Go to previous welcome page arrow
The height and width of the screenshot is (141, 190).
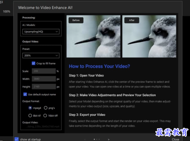click(x=85, y=139)
